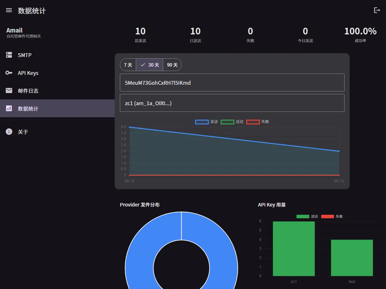
Task: Toggle 失败 legend in API Key bar chart
Action: tap(332, 216)
